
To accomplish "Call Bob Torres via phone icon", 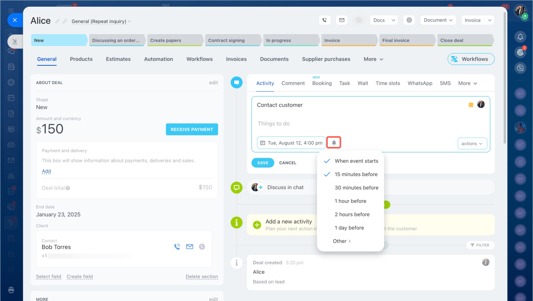I will (177, 247).
